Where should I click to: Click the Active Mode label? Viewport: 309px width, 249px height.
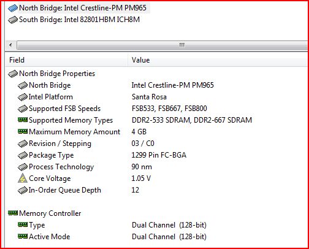pyautogui.click(x=49, y=237)
